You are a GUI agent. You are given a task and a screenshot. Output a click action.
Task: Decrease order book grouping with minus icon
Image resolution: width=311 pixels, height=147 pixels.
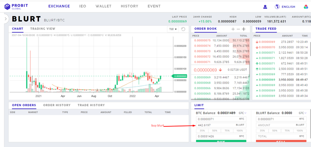239,29
